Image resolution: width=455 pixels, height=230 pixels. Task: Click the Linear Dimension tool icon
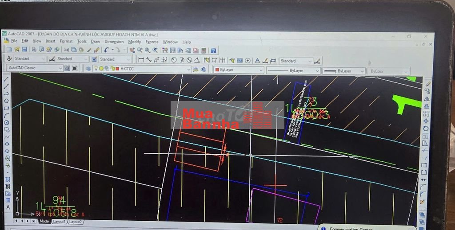141,59
